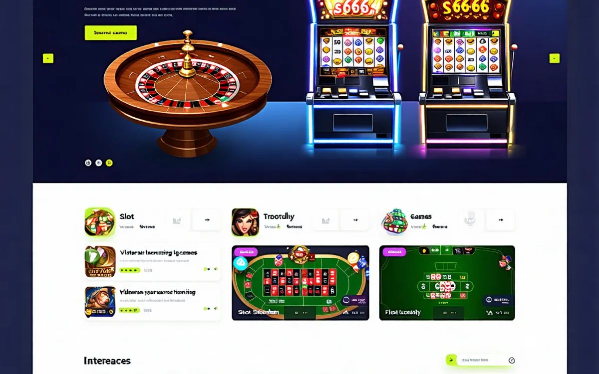The height and width of the screenshot is (374, 599).
Task: Click the Troodlly woman avatar icon
Action: pyautogui.click(x=245, y=222)
